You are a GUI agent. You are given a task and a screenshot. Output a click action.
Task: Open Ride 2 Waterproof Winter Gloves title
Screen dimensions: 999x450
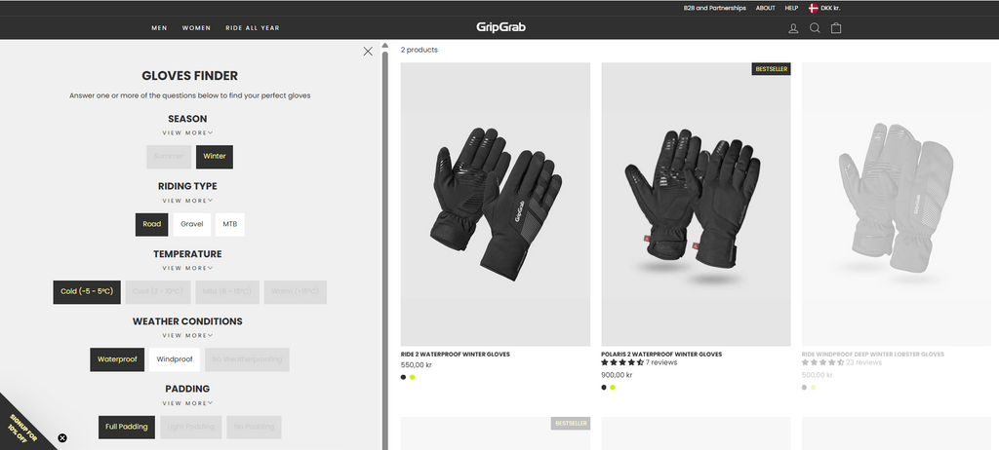455,355
